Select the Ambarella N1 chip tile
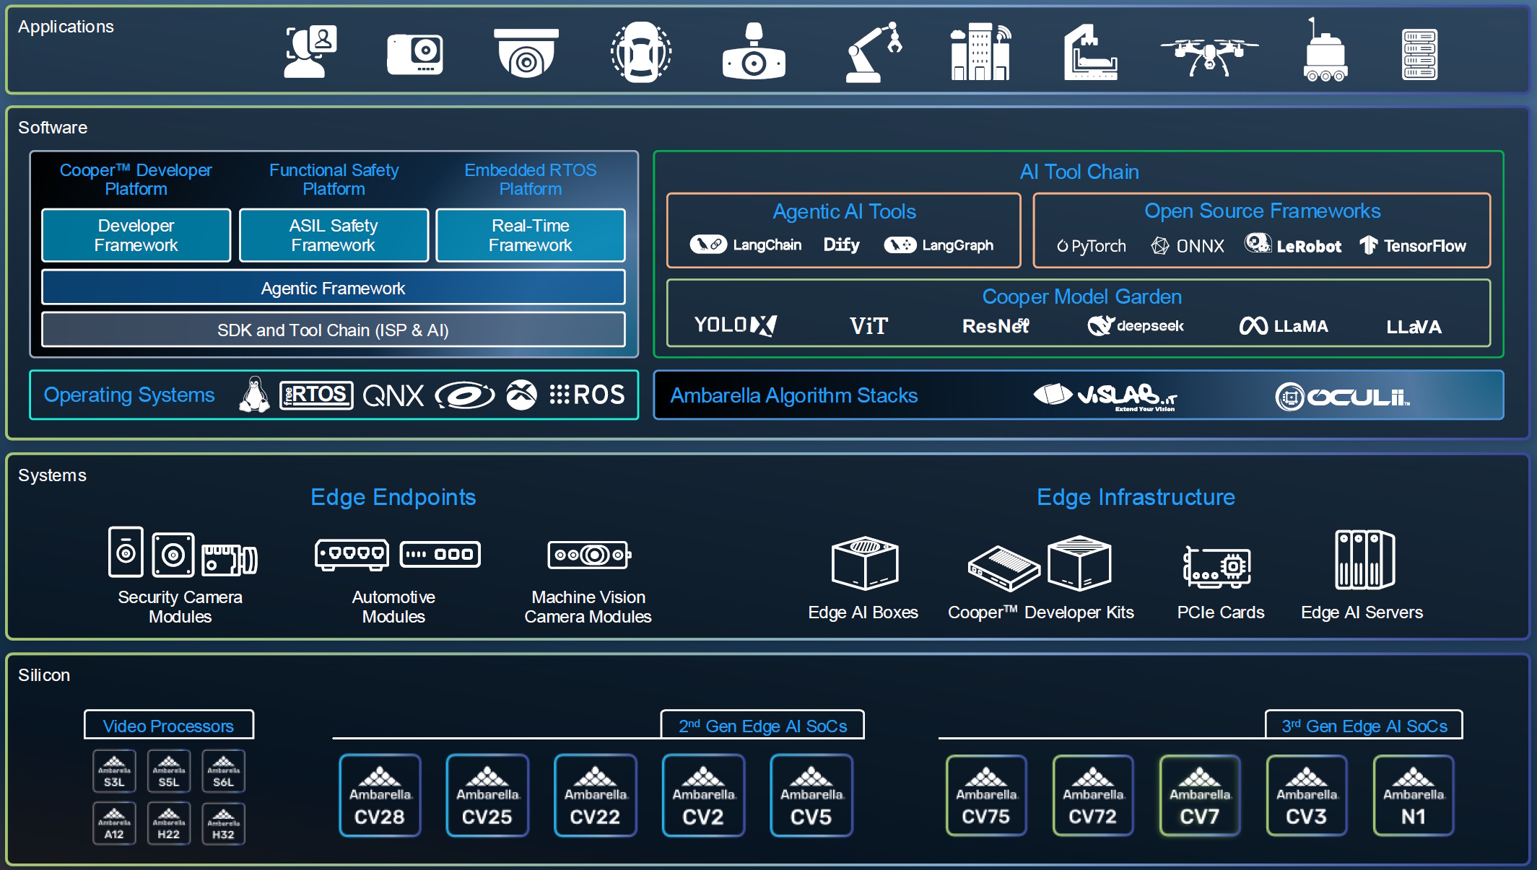 coord(1413,796)
